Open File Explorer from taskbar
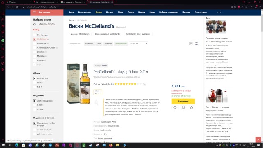Screen dimensions: 263x148 [118, 145]
